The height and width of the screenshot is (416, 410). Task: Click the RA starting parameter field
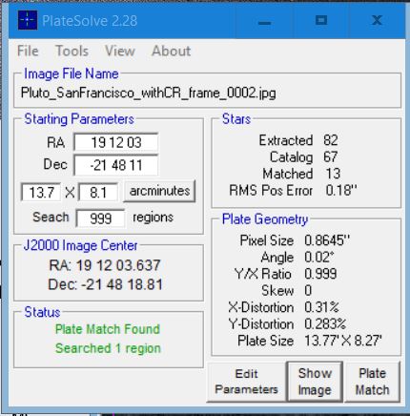[x=116, y=142]
